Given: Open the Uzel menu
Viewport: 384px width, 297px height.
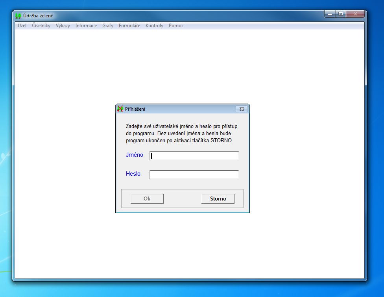Looking at the screenshot, I should point(22,26).
